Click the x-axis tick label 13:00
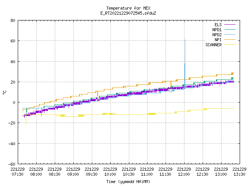The width and height of the screenshot is (247, 185). 221,174
